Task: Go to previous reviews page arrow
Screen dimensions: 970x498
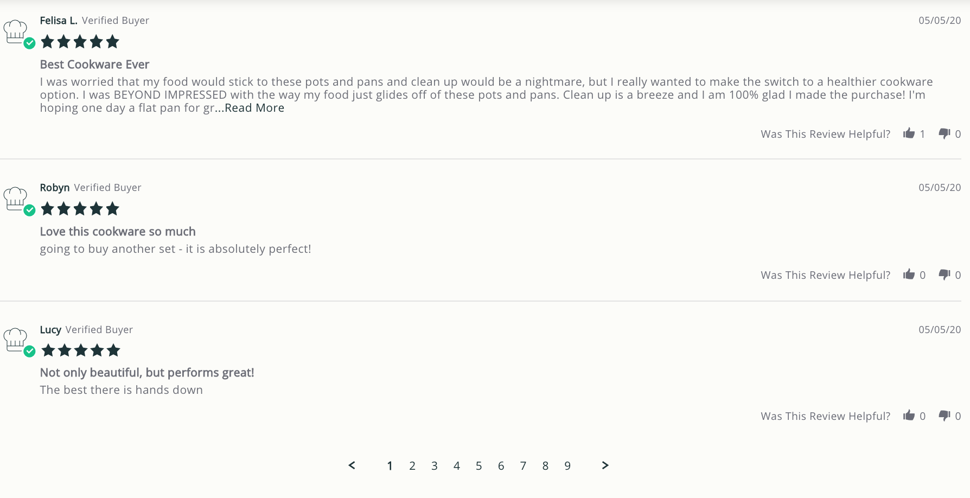Action: (352, 465)
